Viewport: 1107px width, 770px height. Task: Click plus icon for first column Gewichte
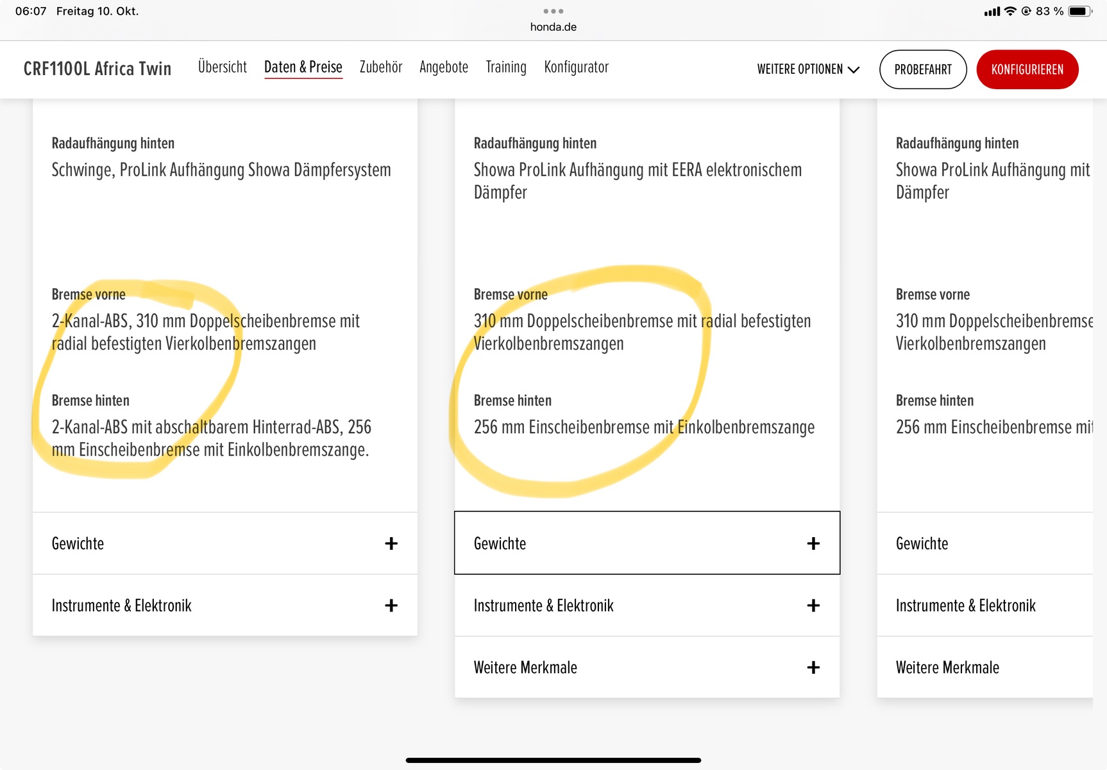pos(391,543)
